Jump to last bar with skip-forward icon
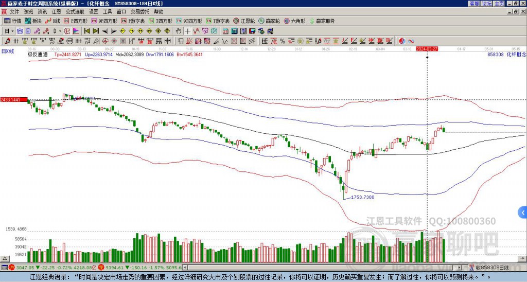The width and height of the screenshot is (527, 282). [x=96, y=31]
